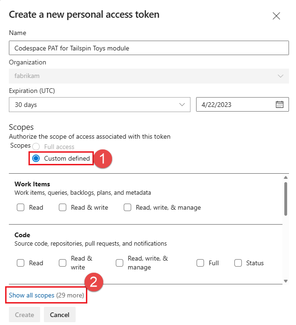
Task: Check the Code Status checkbox
Action: 238,263
